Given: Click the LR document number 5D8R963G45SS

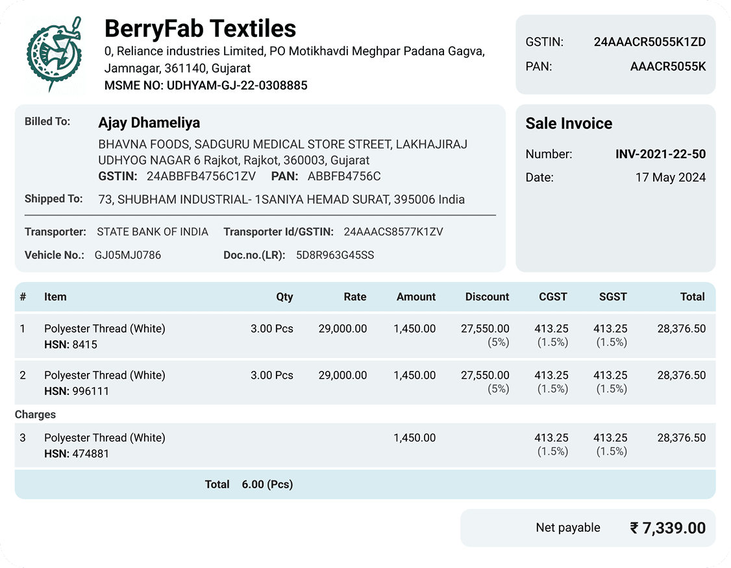Looking at the screenshot, I should [x=335, y=255].
